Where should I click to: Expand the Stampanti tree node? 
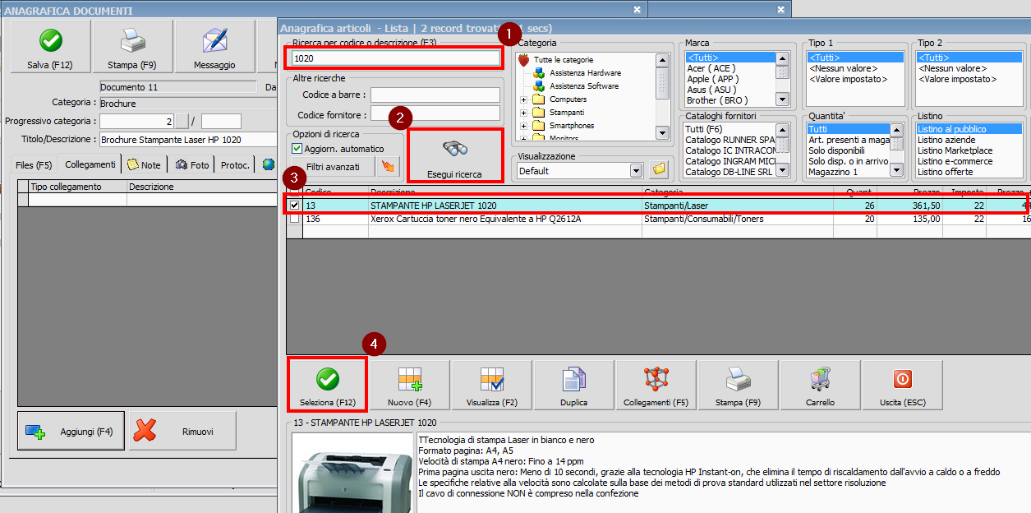click(524, 113)
